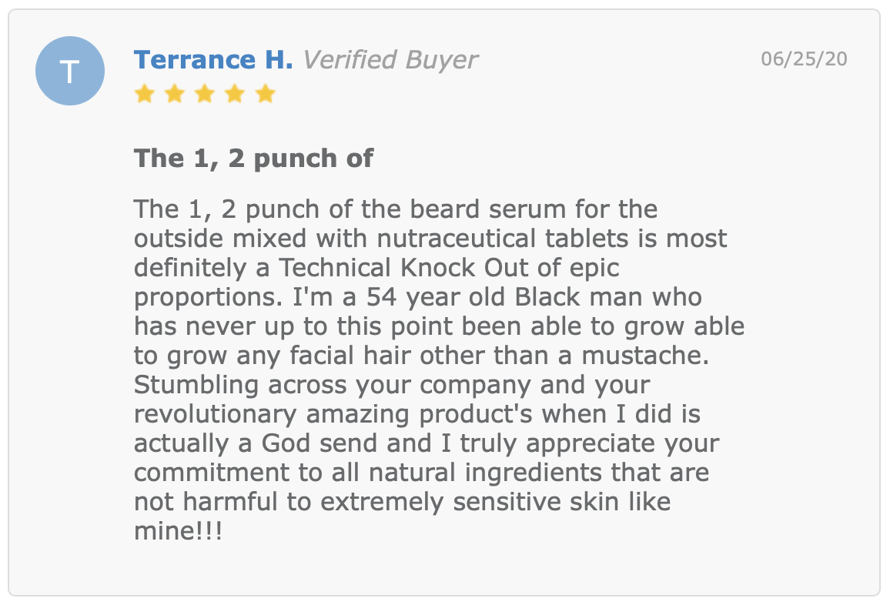
Task: Select the second gold star
Action: pos(175,94)
